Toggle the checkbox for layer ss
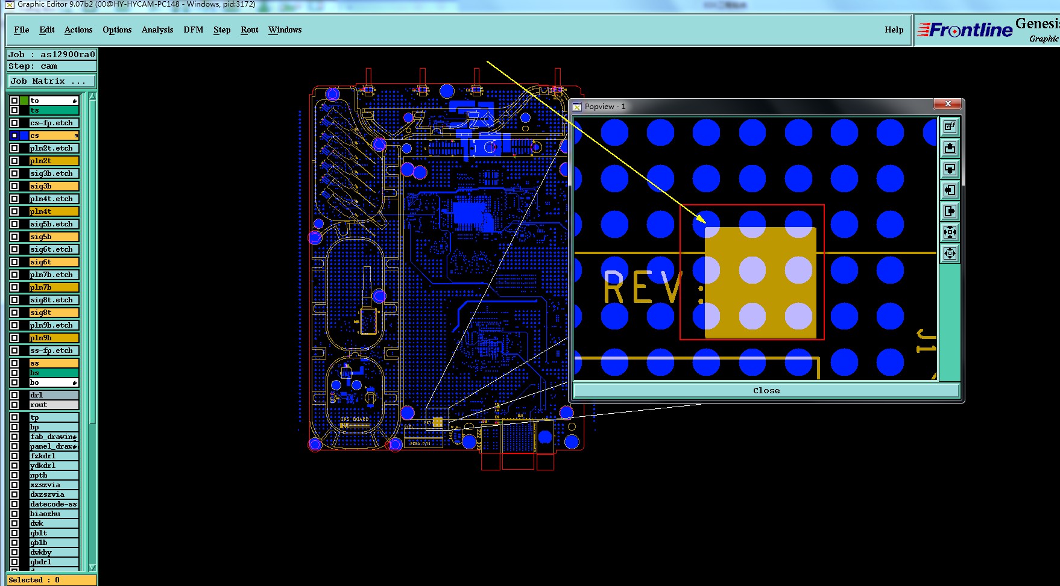Screen dimensions: 1060x586 click(14, 363)
